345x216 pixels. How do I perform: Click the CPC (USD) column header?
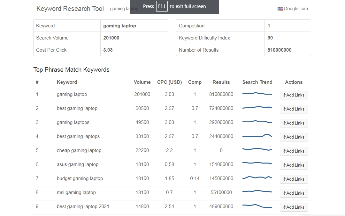click(x=169, y=82)
